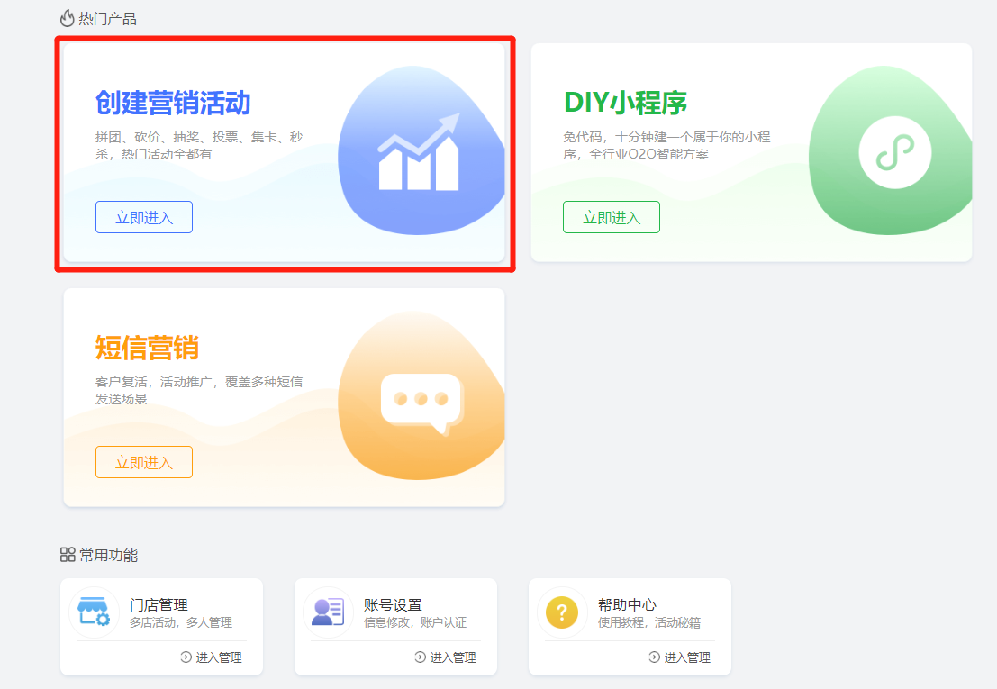Open 进入管理 link for 账号设置

click(445, 657)
